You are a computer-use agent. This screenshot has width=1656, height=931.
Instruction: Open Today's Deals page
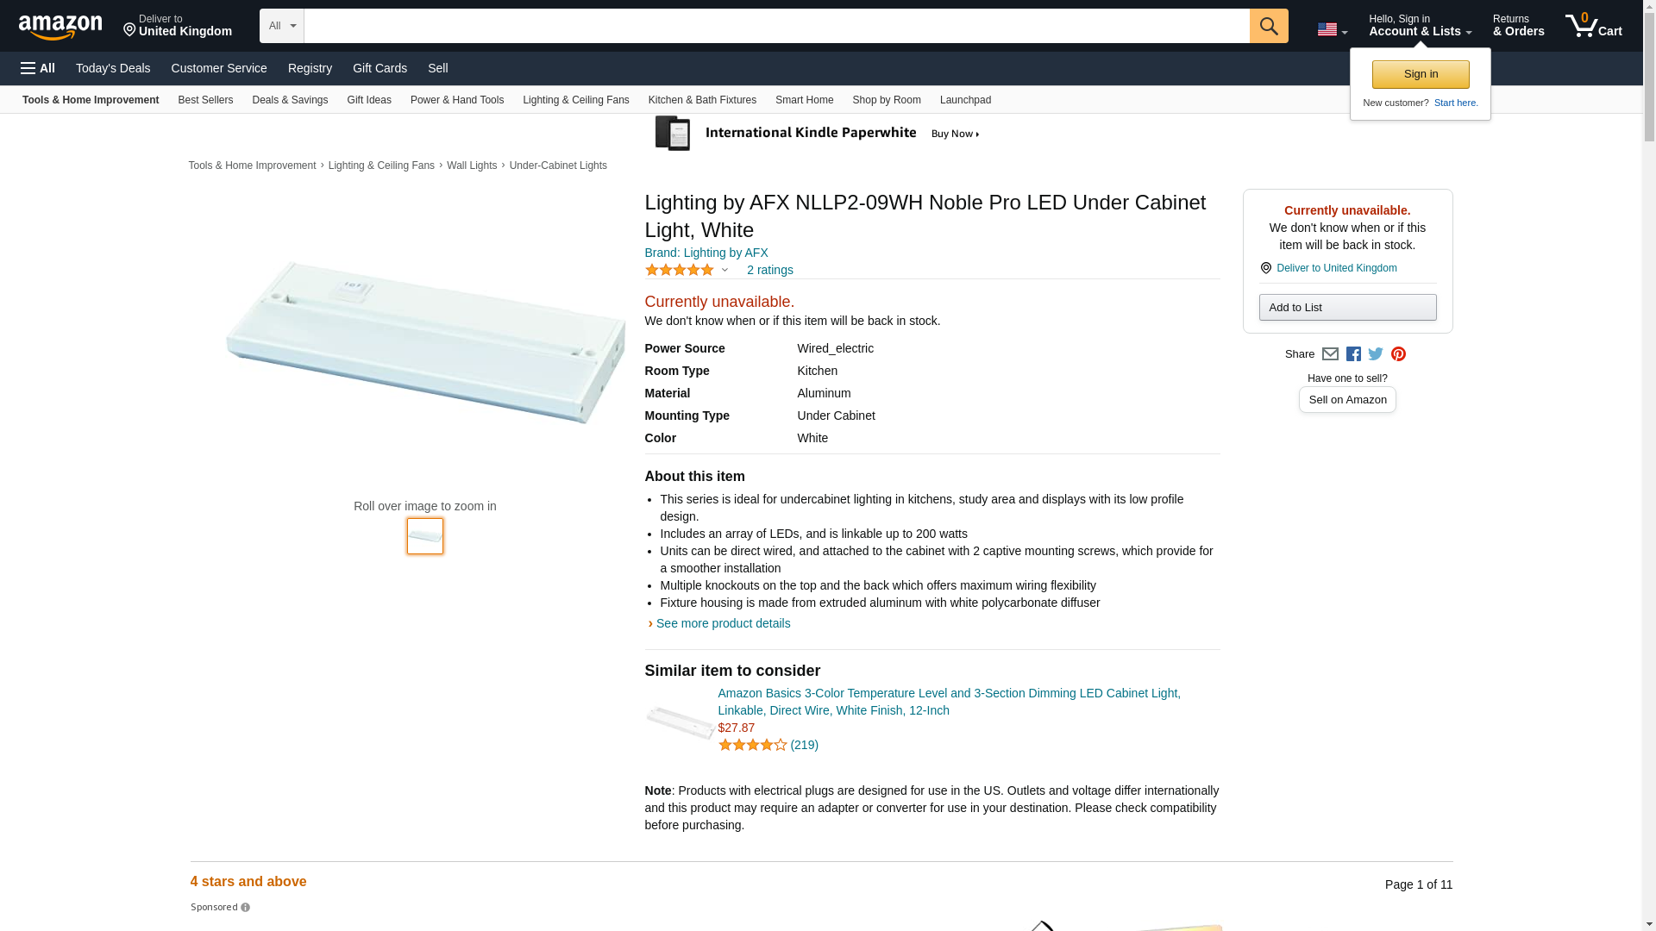[x=113, y=68]
